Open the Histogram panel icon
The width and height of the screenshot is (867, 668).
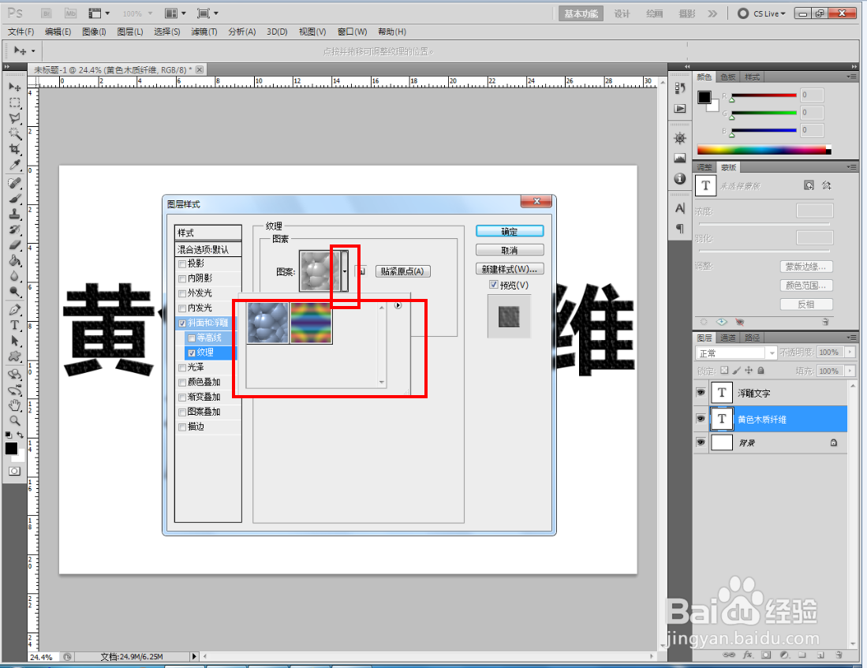pos(680,159)
